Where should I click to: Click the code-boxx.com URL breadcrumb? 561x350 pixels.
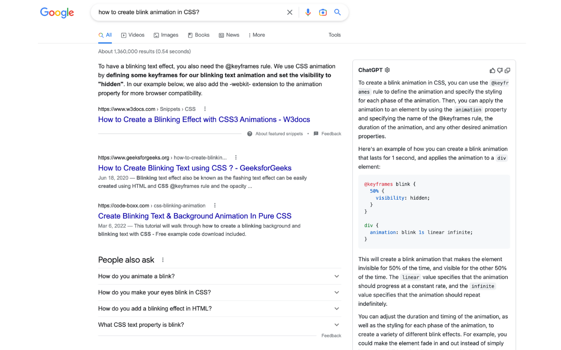pyautogui.click(x=152, y=206)
